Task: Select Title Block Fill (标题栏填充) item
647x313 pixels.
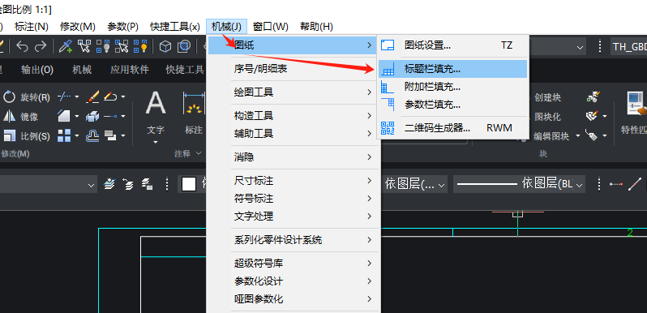Action: point(453,69)
